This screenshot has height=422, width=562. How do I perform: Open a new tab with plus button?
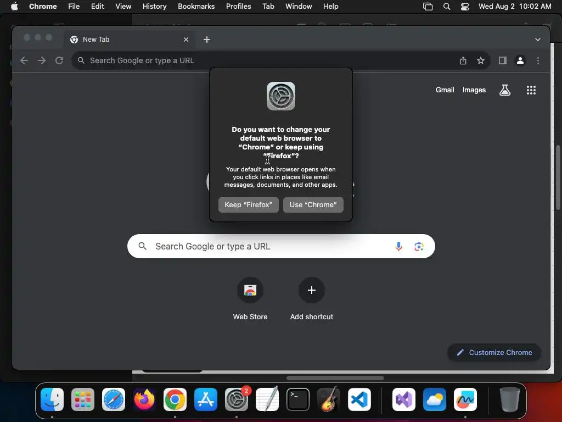[x=207, y=40]
